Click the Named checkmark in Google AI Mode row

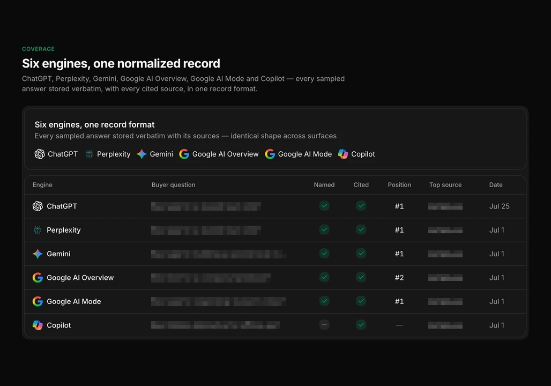coord(324,301)
